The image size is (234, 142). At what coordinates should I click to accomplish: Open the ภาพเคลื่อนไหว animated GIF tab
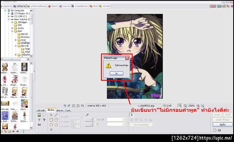pyautogui.click(x=80, y=6)
